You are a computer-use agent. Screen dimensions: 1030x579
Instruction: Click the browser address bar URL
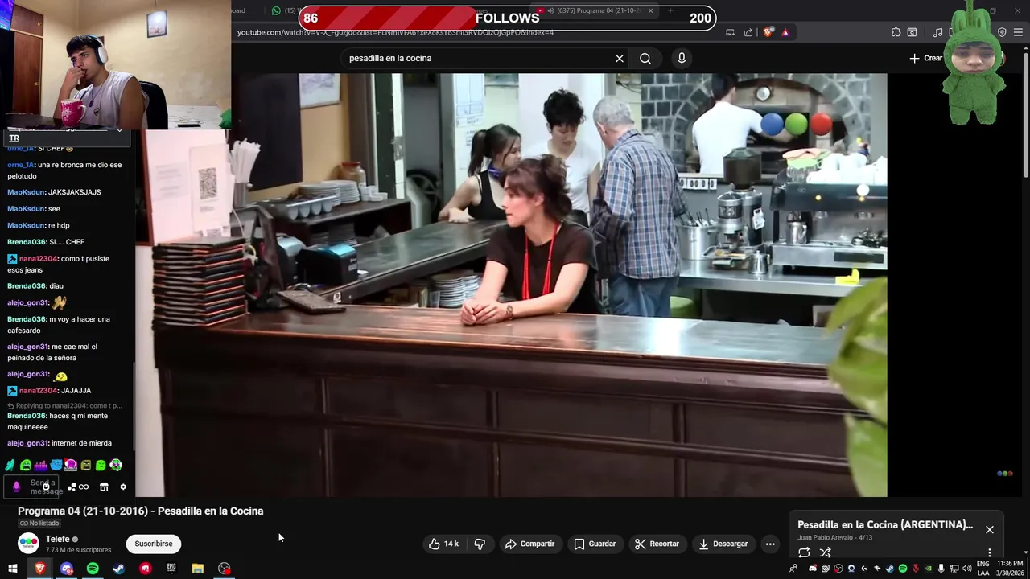(395, 32)
